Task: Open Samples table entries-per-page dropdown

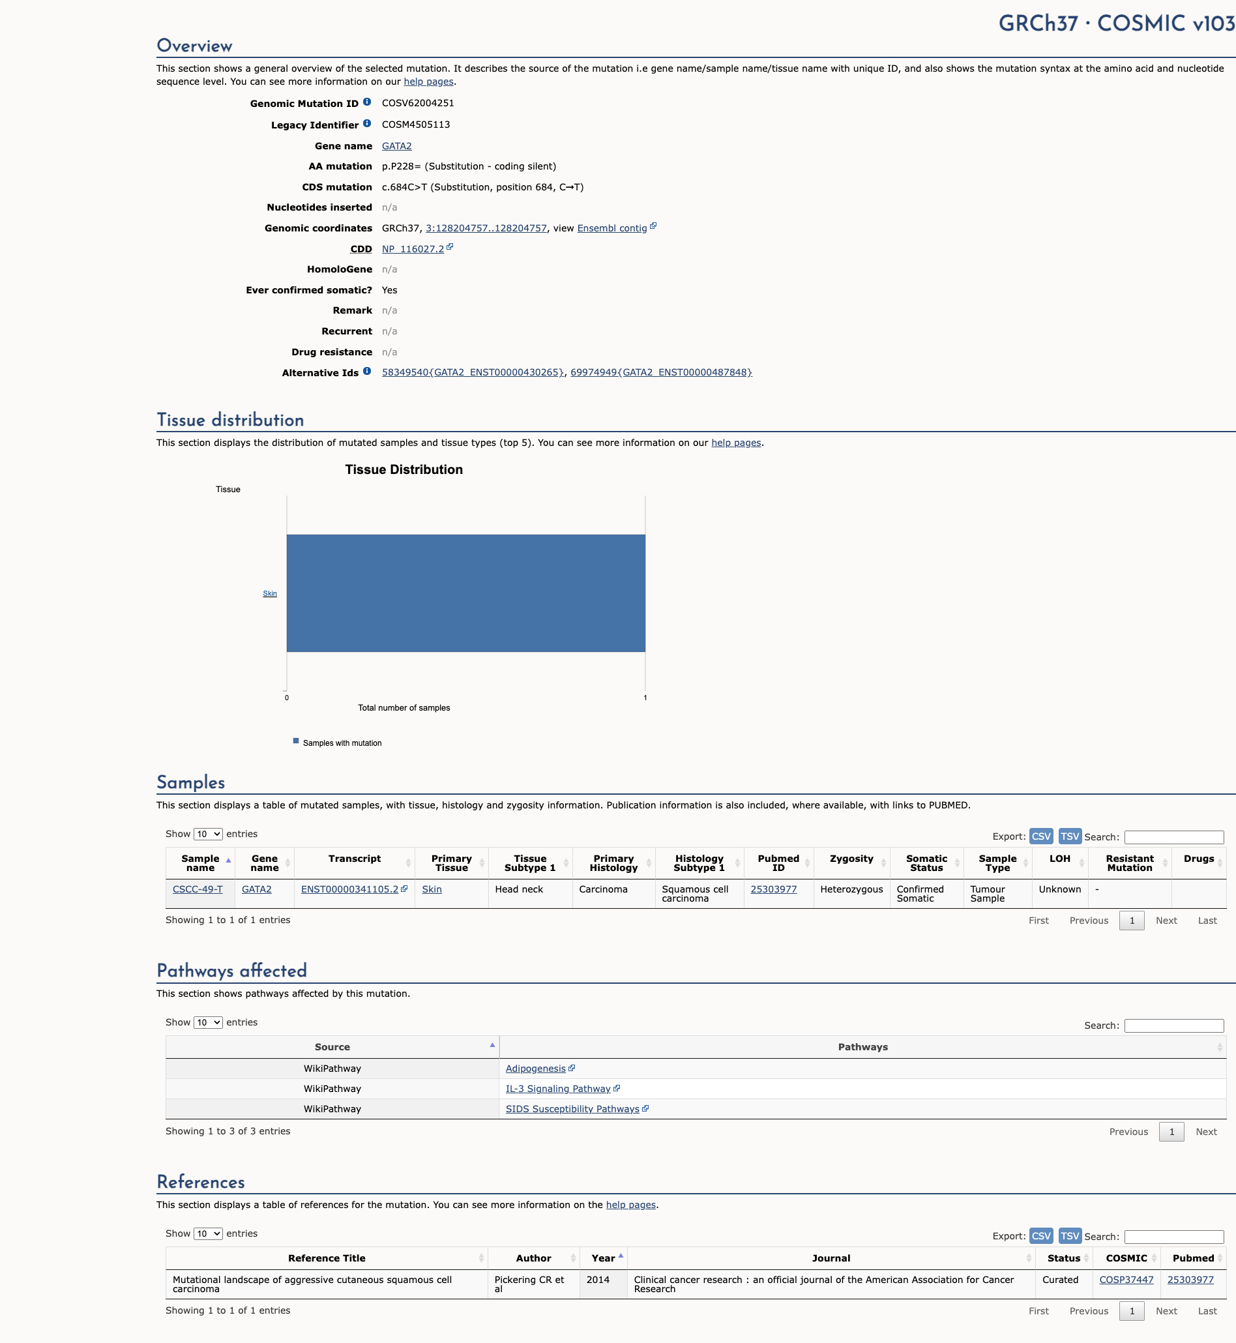Action: pyautogui.click(x=208, y=834)
